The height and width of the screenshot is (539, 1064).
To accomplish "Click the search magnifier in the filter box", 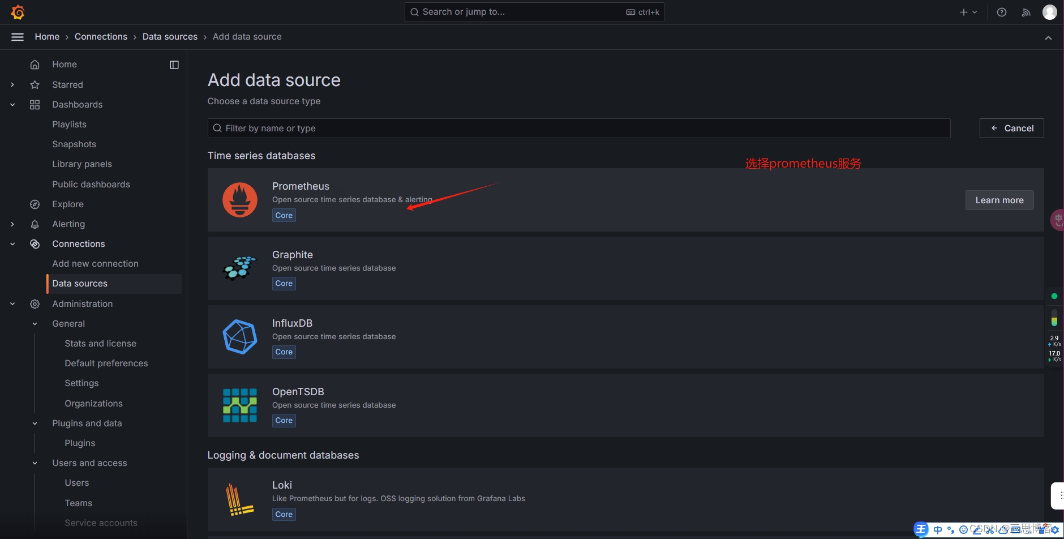I will 217,129.
